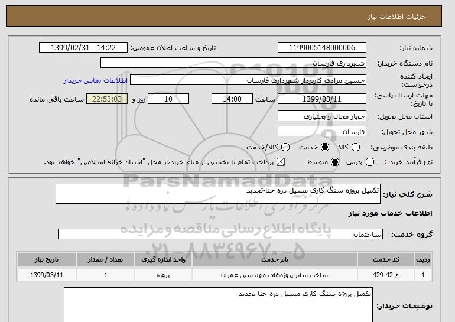Click the requester field حسین مرادی کارپرداز

point(248,80)
